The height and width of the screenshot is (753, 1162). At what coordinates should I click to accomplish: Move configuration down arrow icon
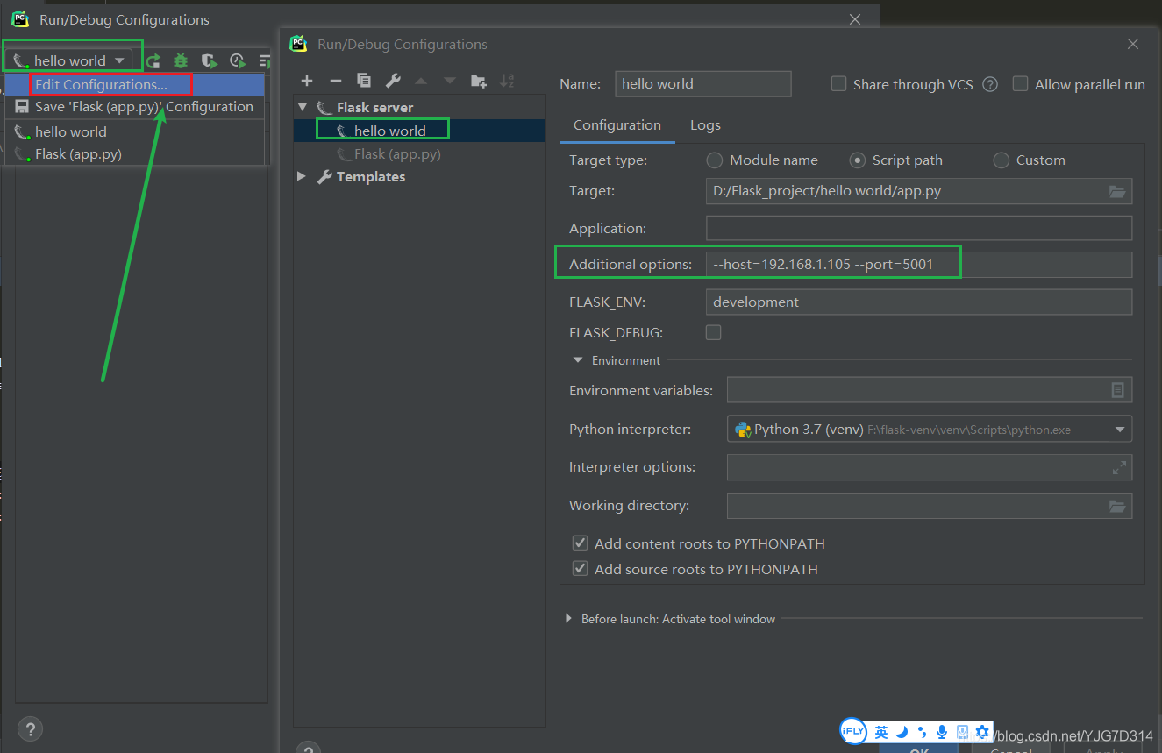(450, 81)
